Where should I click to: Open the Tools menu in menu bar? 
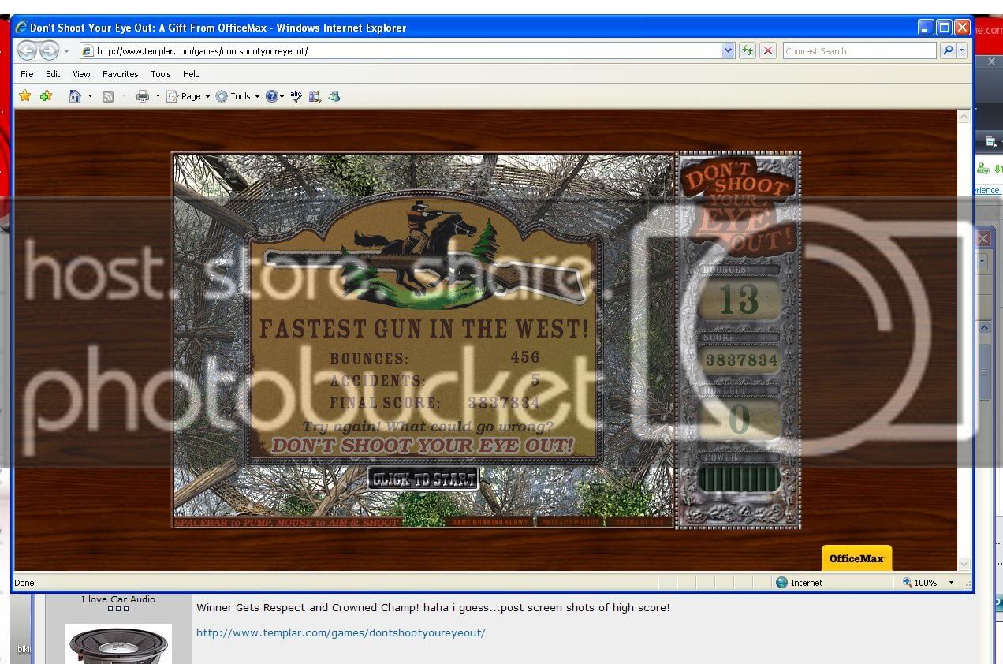[161, 74]
